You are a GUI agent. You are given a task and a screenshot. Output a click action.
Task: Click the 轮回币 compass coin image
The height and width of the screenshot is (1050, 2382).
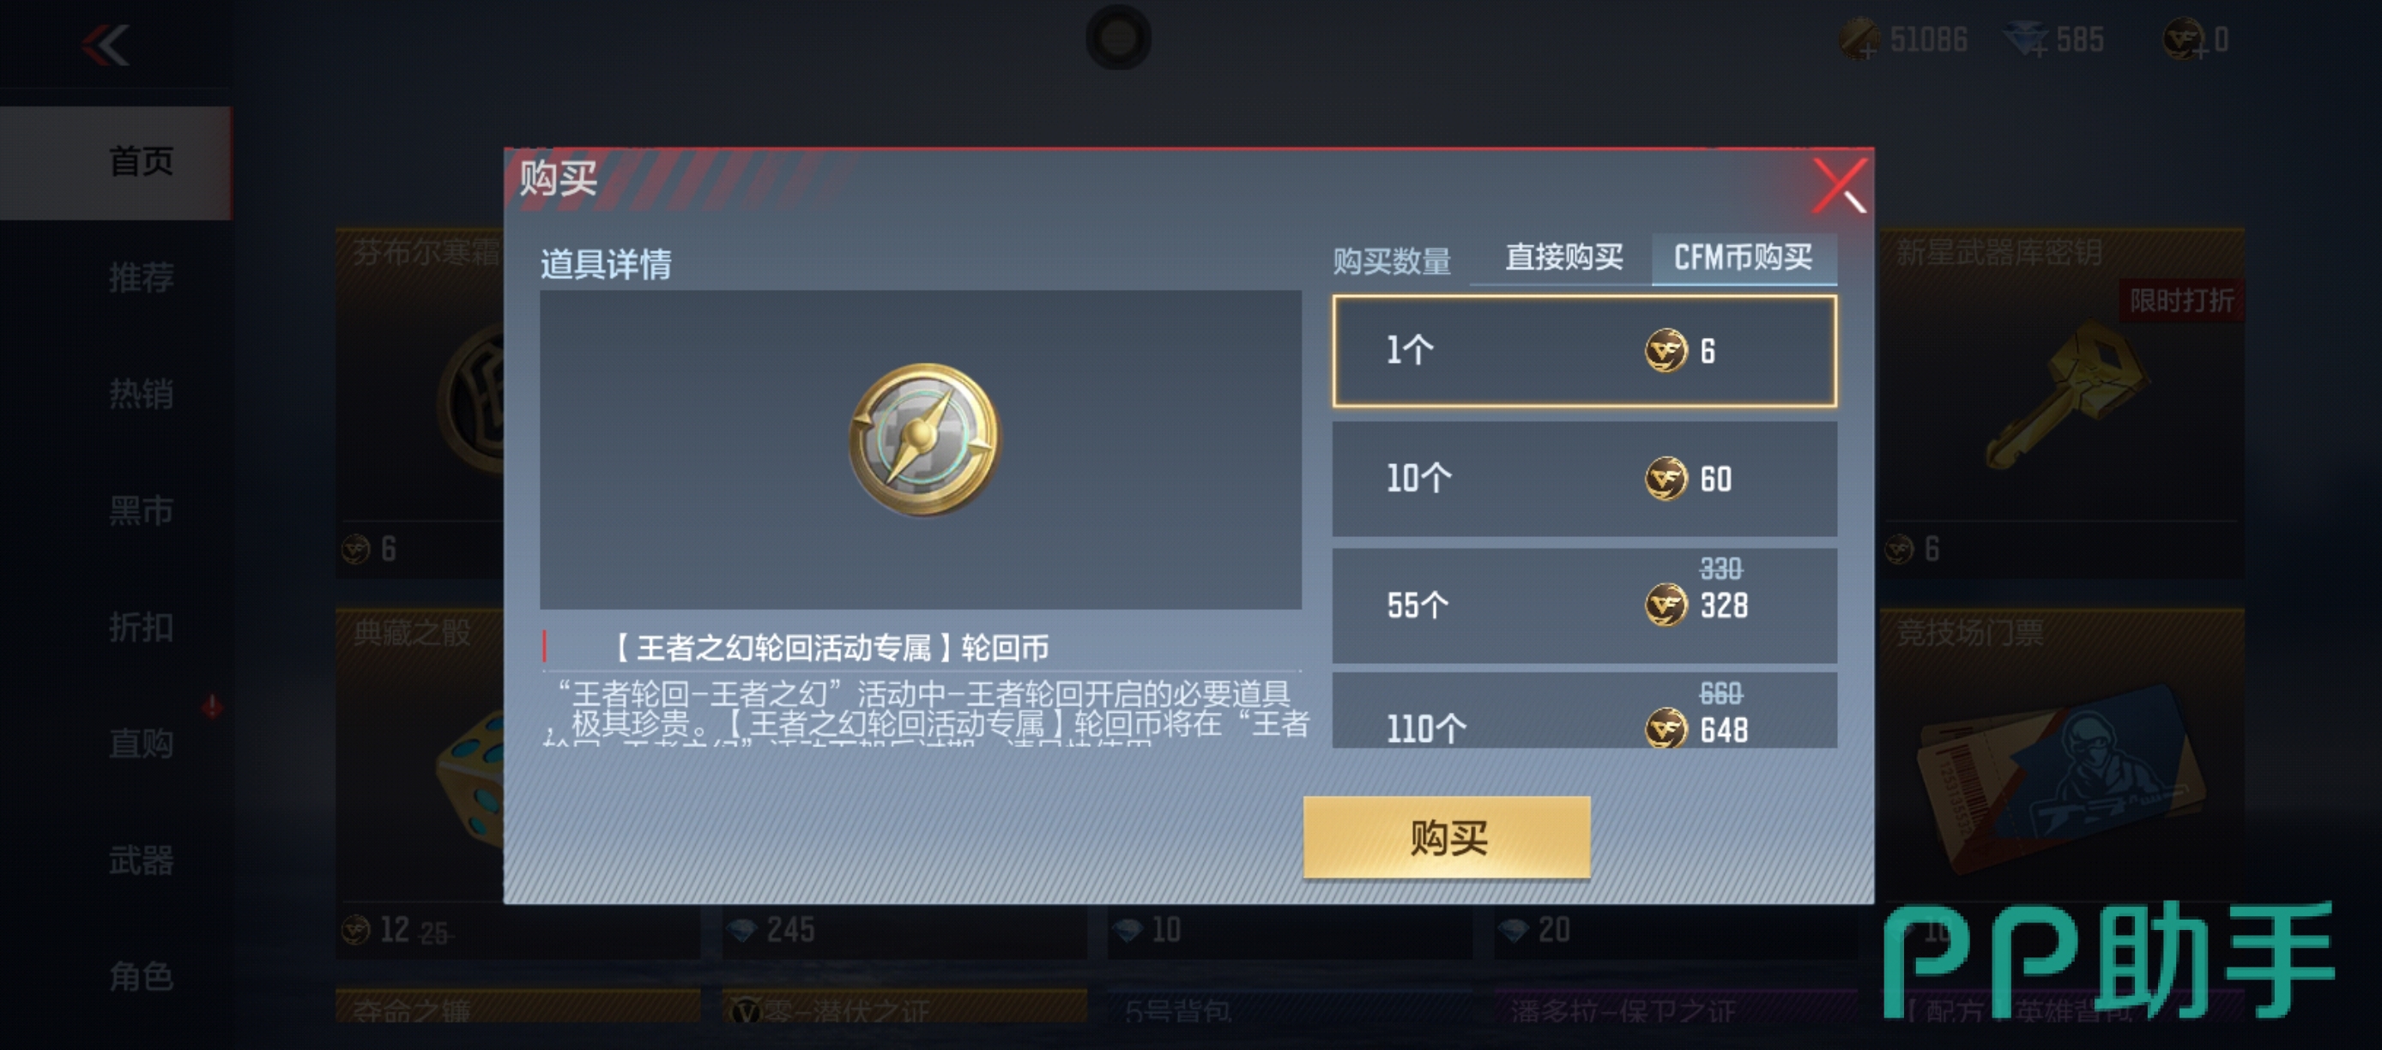[922, 439]
